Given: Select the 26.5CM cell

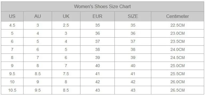Looking at the screenshot, I should coord(177,90).
